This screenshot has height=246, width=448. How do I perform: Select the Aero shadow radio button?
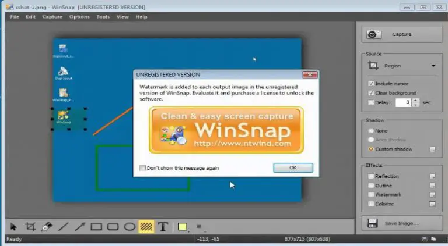click(371, 140)
